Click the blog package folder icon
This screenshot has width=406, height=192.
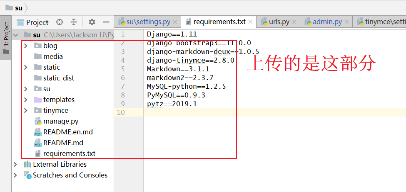[x=38, y=46]
